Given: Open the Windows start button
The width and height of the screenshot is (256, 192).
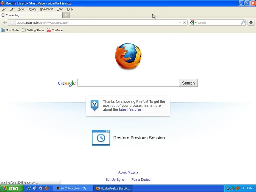Looking at the screenshot, I should tap(12, 188).
